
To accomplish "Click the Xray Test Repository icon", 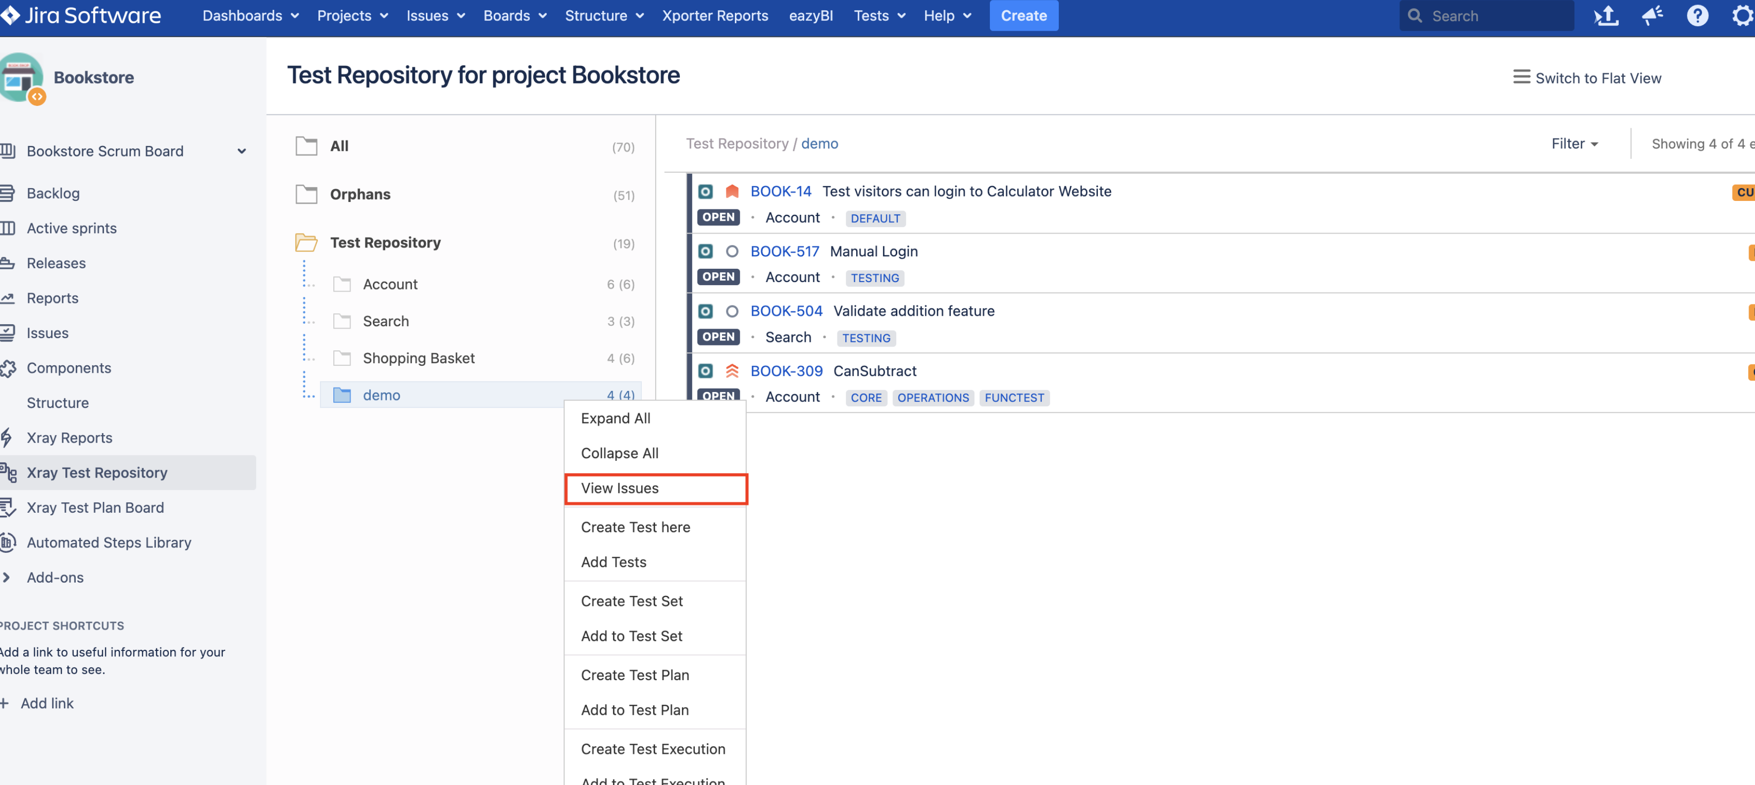I will click(8, 473).
